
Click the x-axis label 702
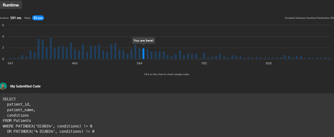(204, 63)
